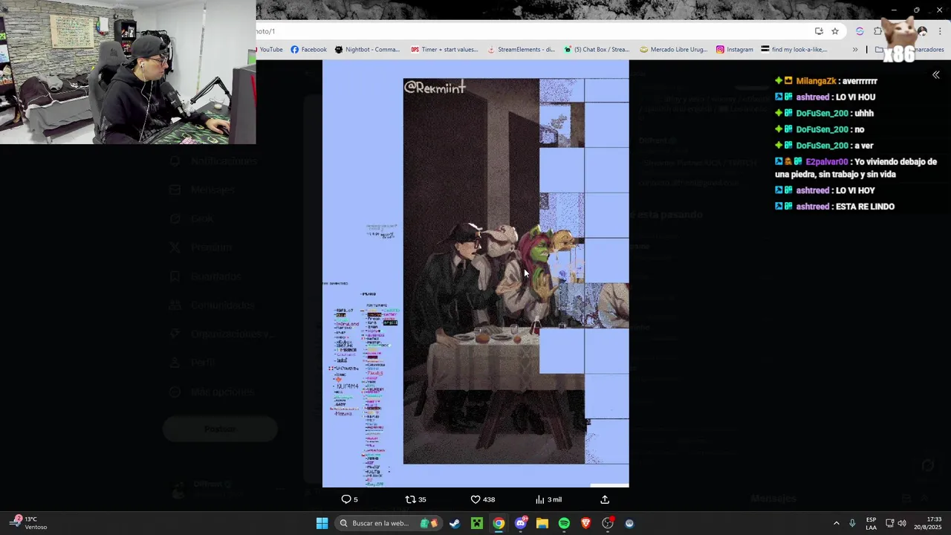
Task: Click chat username MilangaZk
Action: (x=816, y=81)
